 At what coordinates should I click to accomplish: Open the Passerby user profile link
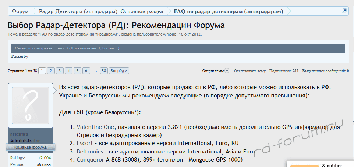tap(20, 57)
